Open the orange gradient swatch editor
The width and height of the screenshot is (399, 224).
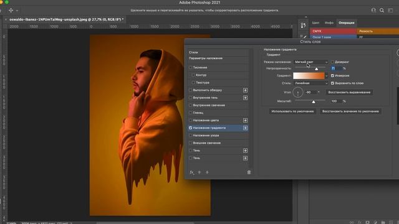(309, 76)
